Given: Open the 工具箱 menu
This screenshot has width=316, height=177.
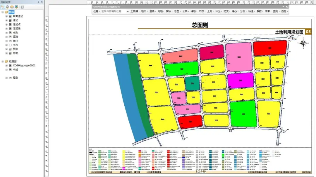Looking at the screenshot, I should coord(135,11).
